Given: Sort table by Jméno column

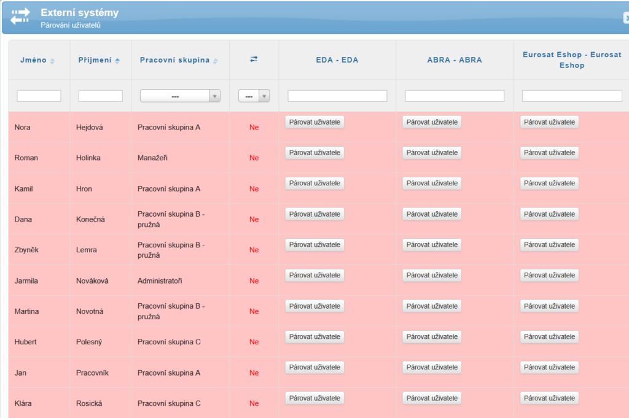Looking at the screenshot, I should [x=37, y=60].
